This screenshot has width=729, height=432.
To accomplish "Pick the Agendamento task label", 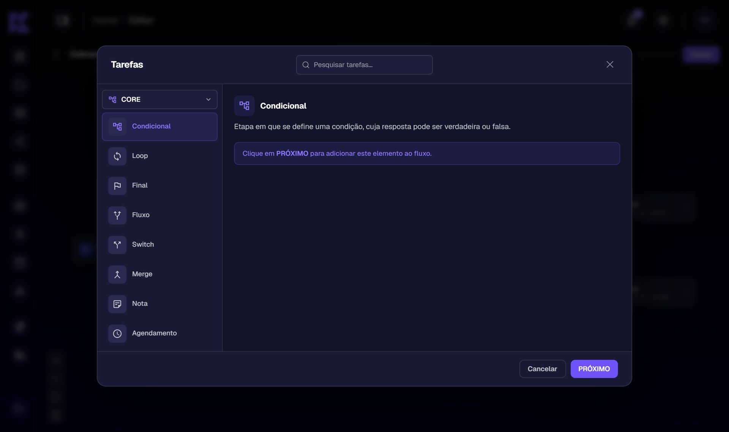I will point(154,333).
